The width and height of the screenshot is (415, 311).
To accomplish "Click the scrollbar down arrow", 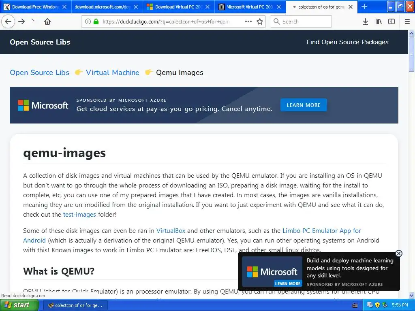I will pyautogui.click(x=411, y=295).
